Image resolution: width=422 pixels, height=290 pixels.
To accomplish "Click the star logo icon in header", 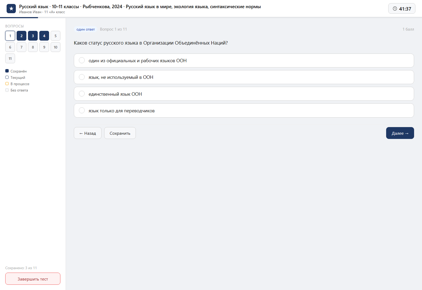I will point(11,9).
